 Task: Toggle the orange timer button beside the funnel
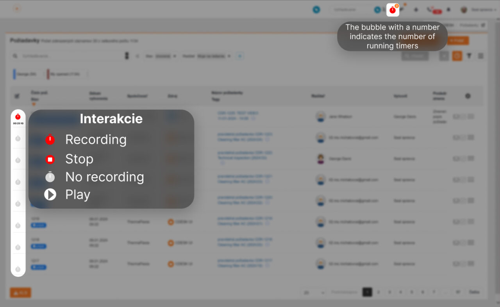457,56
